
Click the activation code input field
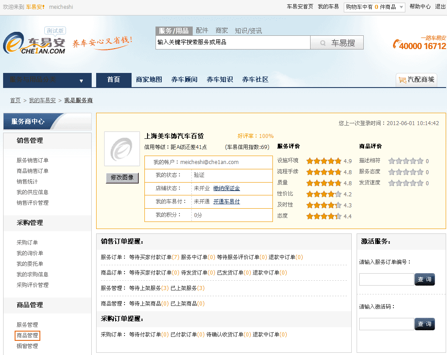[x=387, y=324]
